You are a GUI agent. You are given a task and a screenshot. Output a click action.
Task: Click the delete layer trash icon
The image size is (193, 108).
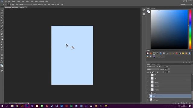[x=190, y=103]
